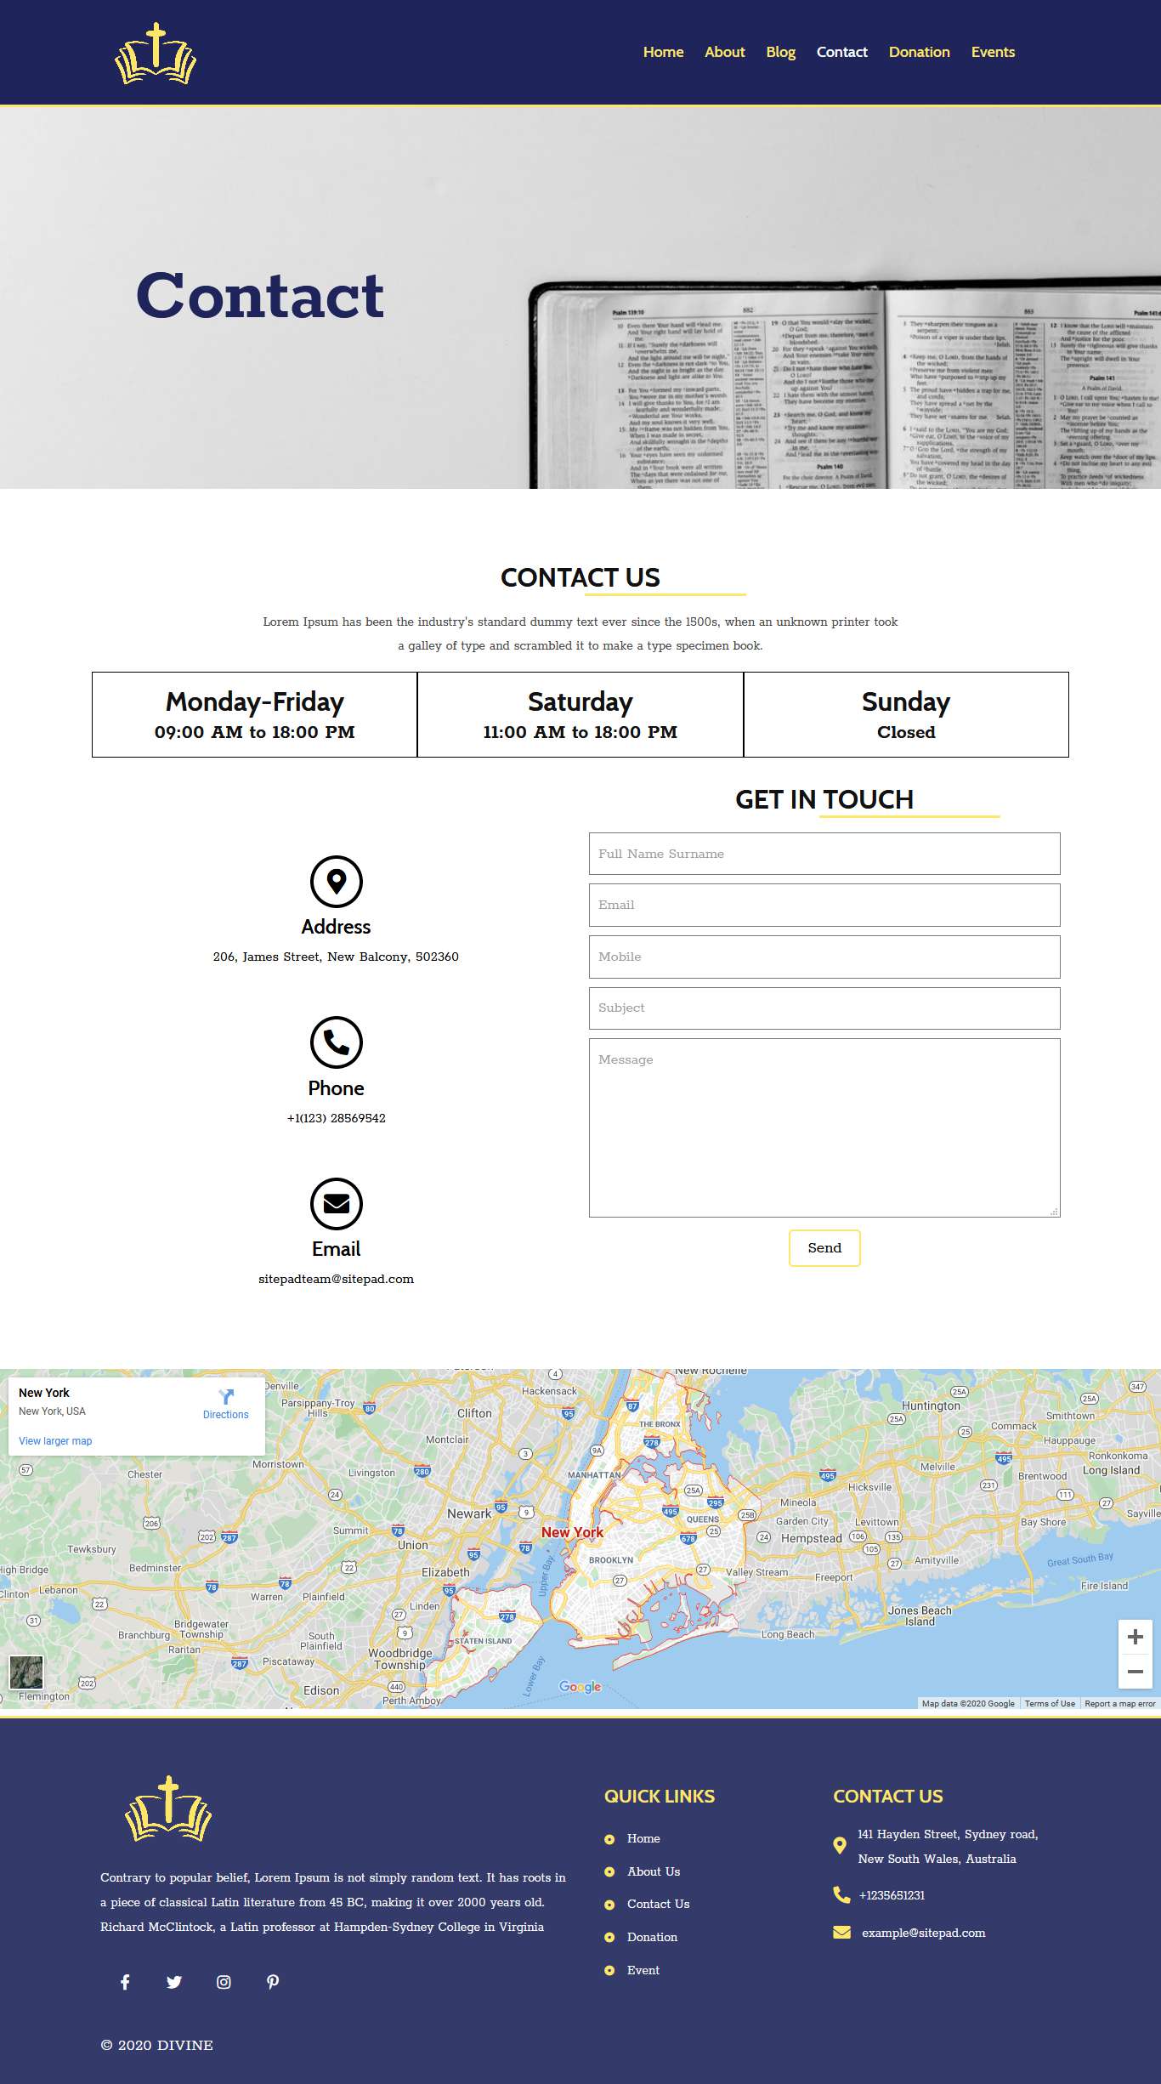
Task: Click the Google logo on the map
Action: point(580,1686)
